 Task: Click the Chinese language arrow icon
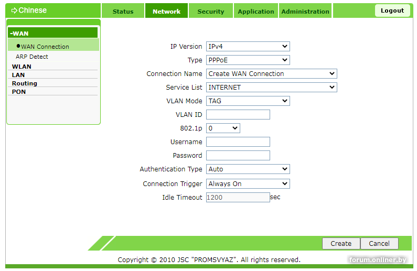pyautogui.click(x=14, y=10)
